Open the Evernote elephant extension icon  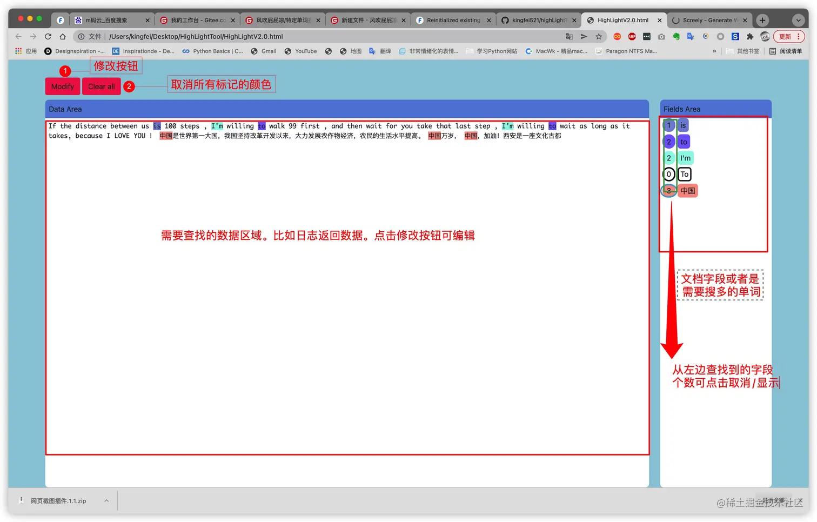pos(676,36)
